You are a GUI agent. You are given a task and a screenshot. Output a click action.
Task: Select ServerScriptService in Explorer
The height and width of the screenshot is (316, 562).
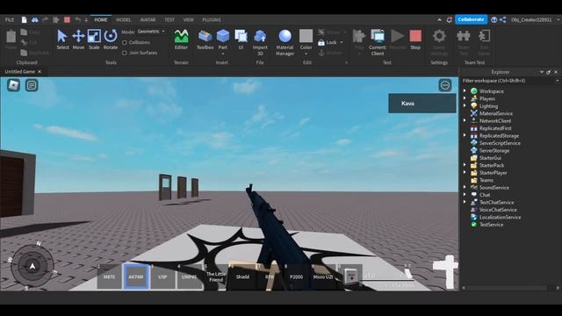500,143
